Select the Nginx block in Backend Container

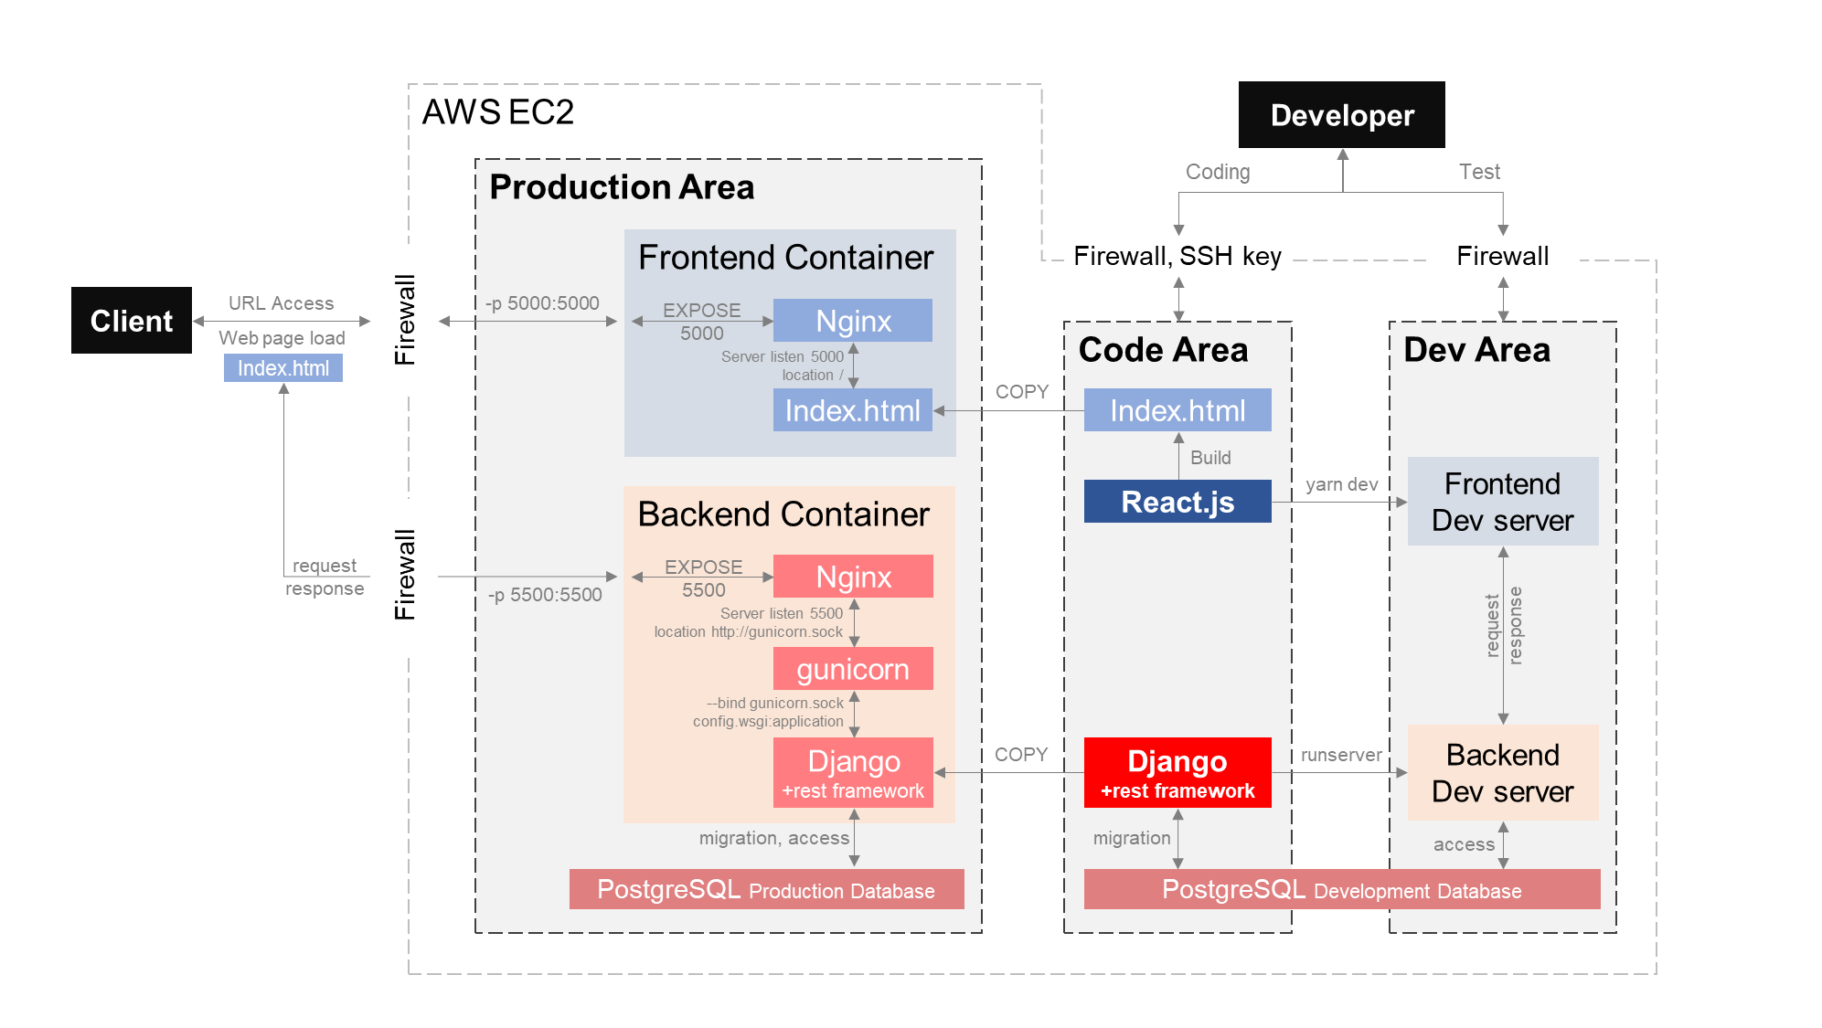tap(852, 577)
